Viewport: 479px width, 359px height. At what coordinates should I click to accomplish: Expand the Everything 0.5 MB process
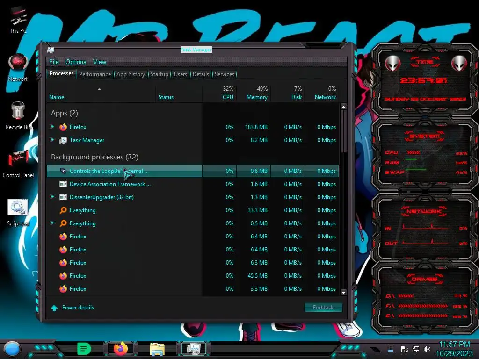[x=52, y=223]
